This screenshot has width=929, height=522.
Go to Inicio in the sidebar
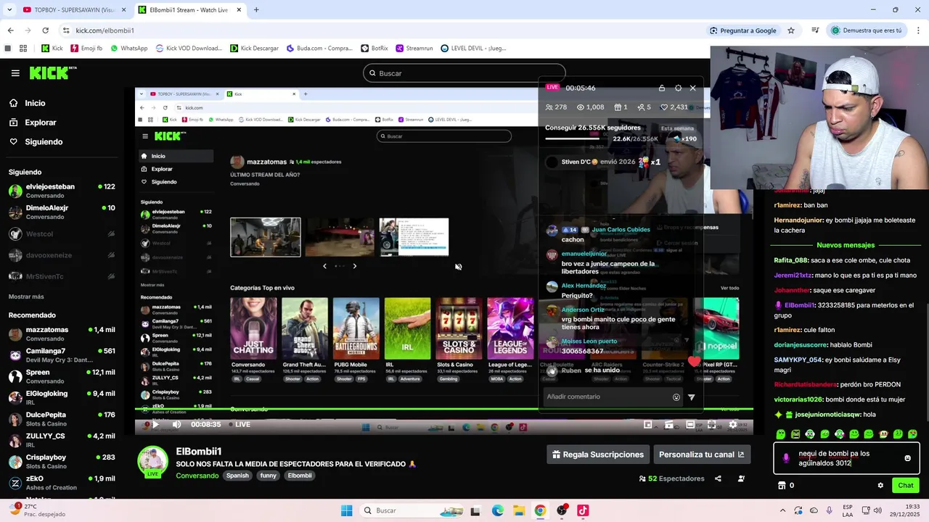point(35,103)
